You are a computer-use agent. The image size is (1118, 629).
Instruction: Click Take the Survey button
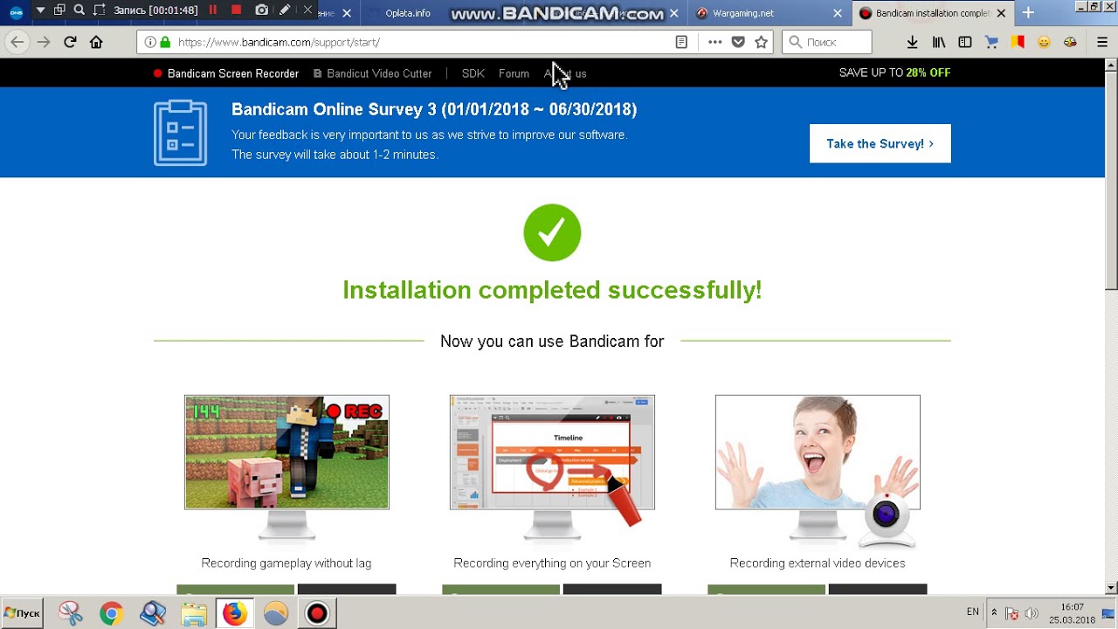[x=880, y=143]
